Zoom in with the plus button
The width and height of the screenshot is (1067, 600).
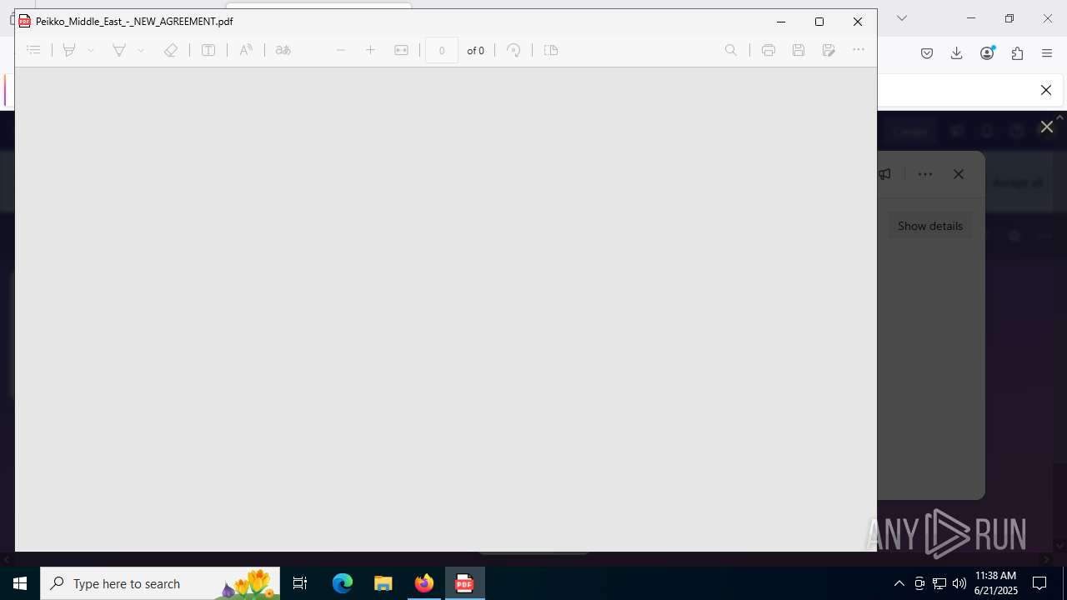point(371,50)
